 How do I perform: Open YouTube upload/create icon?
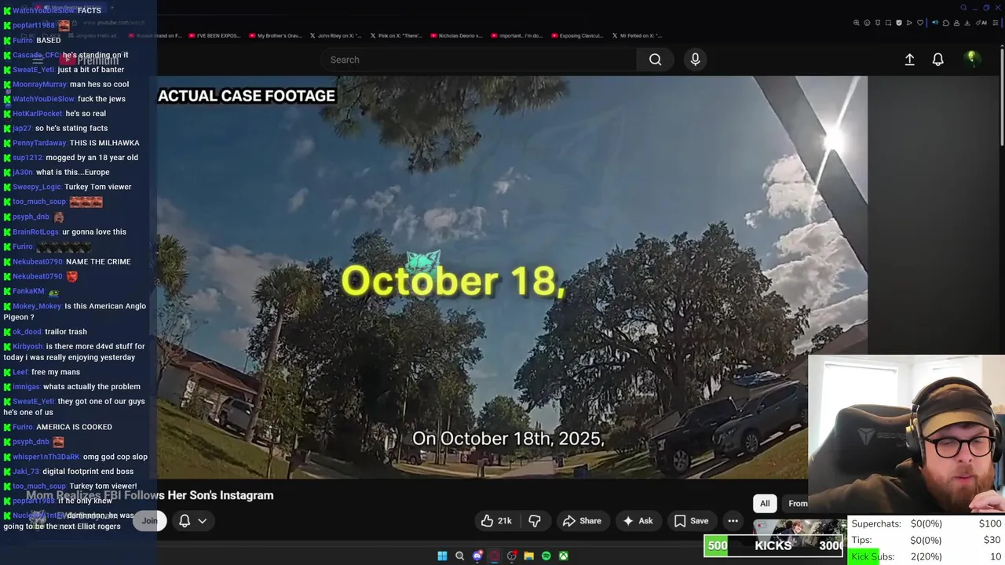click(909, 60)
